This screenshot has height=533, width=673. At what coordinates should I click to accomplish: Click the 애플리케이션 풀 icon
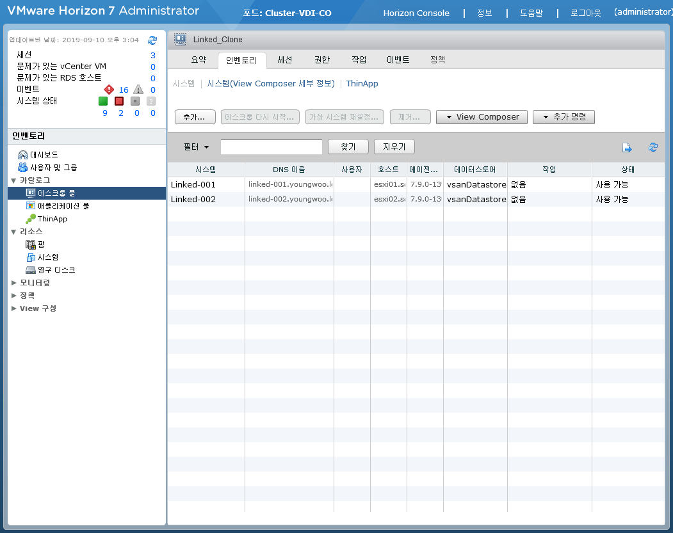point(31,206)
